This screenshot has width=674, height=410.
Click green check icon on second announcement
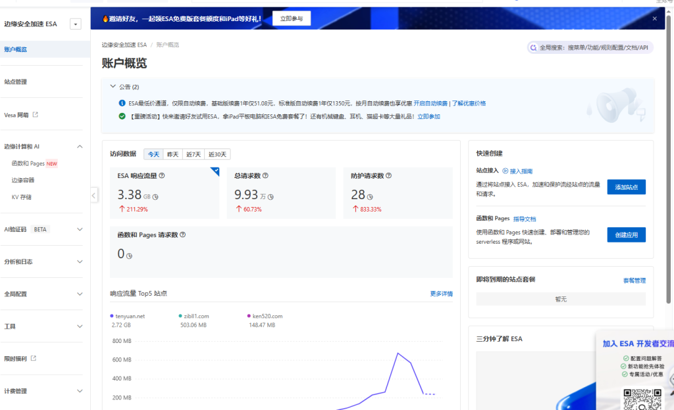(122, 116)
